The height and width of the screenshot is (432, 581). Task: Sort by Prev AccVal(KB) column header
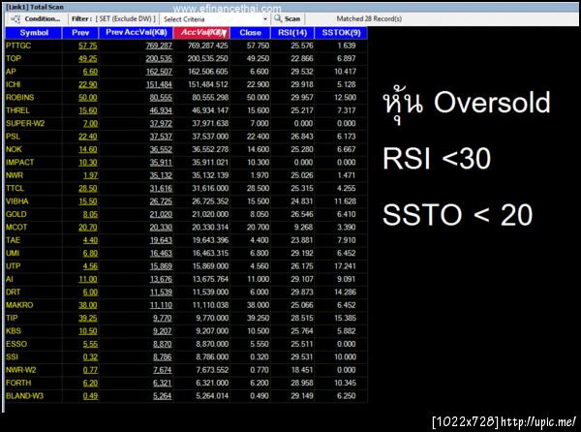click(136, 33)
